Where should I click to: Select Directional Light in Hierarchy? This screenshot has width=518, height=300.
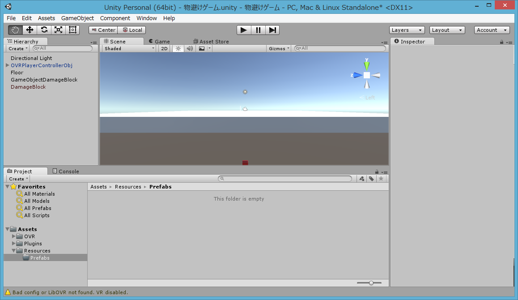click(x=31, y=58)
